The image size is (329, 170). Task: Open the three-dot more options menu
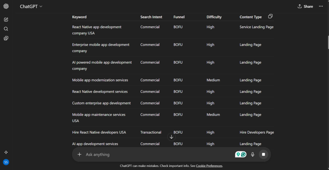tap(321, 6)
